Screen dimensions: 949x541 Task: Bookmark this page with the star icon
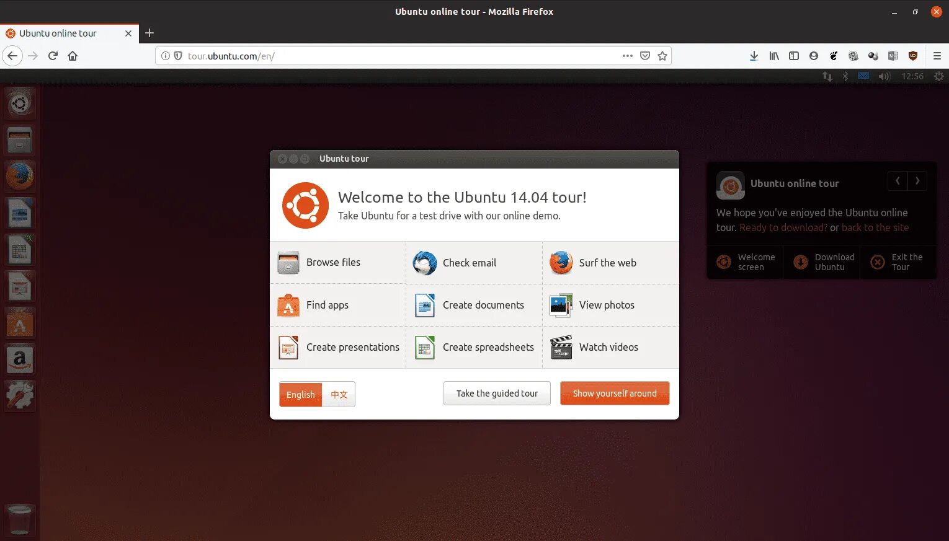662,56
